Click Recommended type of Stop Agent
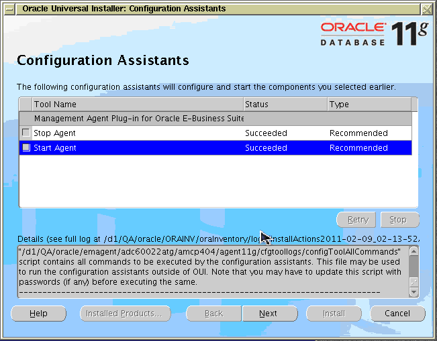The image size is (437, 341). (x=358, y=133)
